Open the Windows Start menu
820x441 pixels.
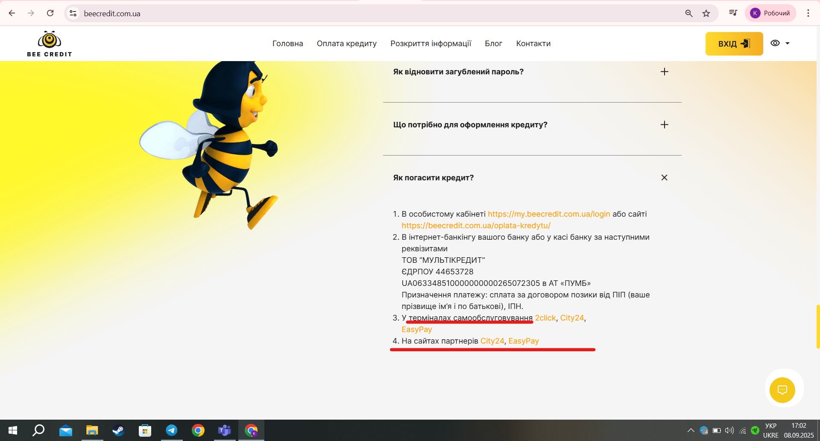click(x=13, y=430)
